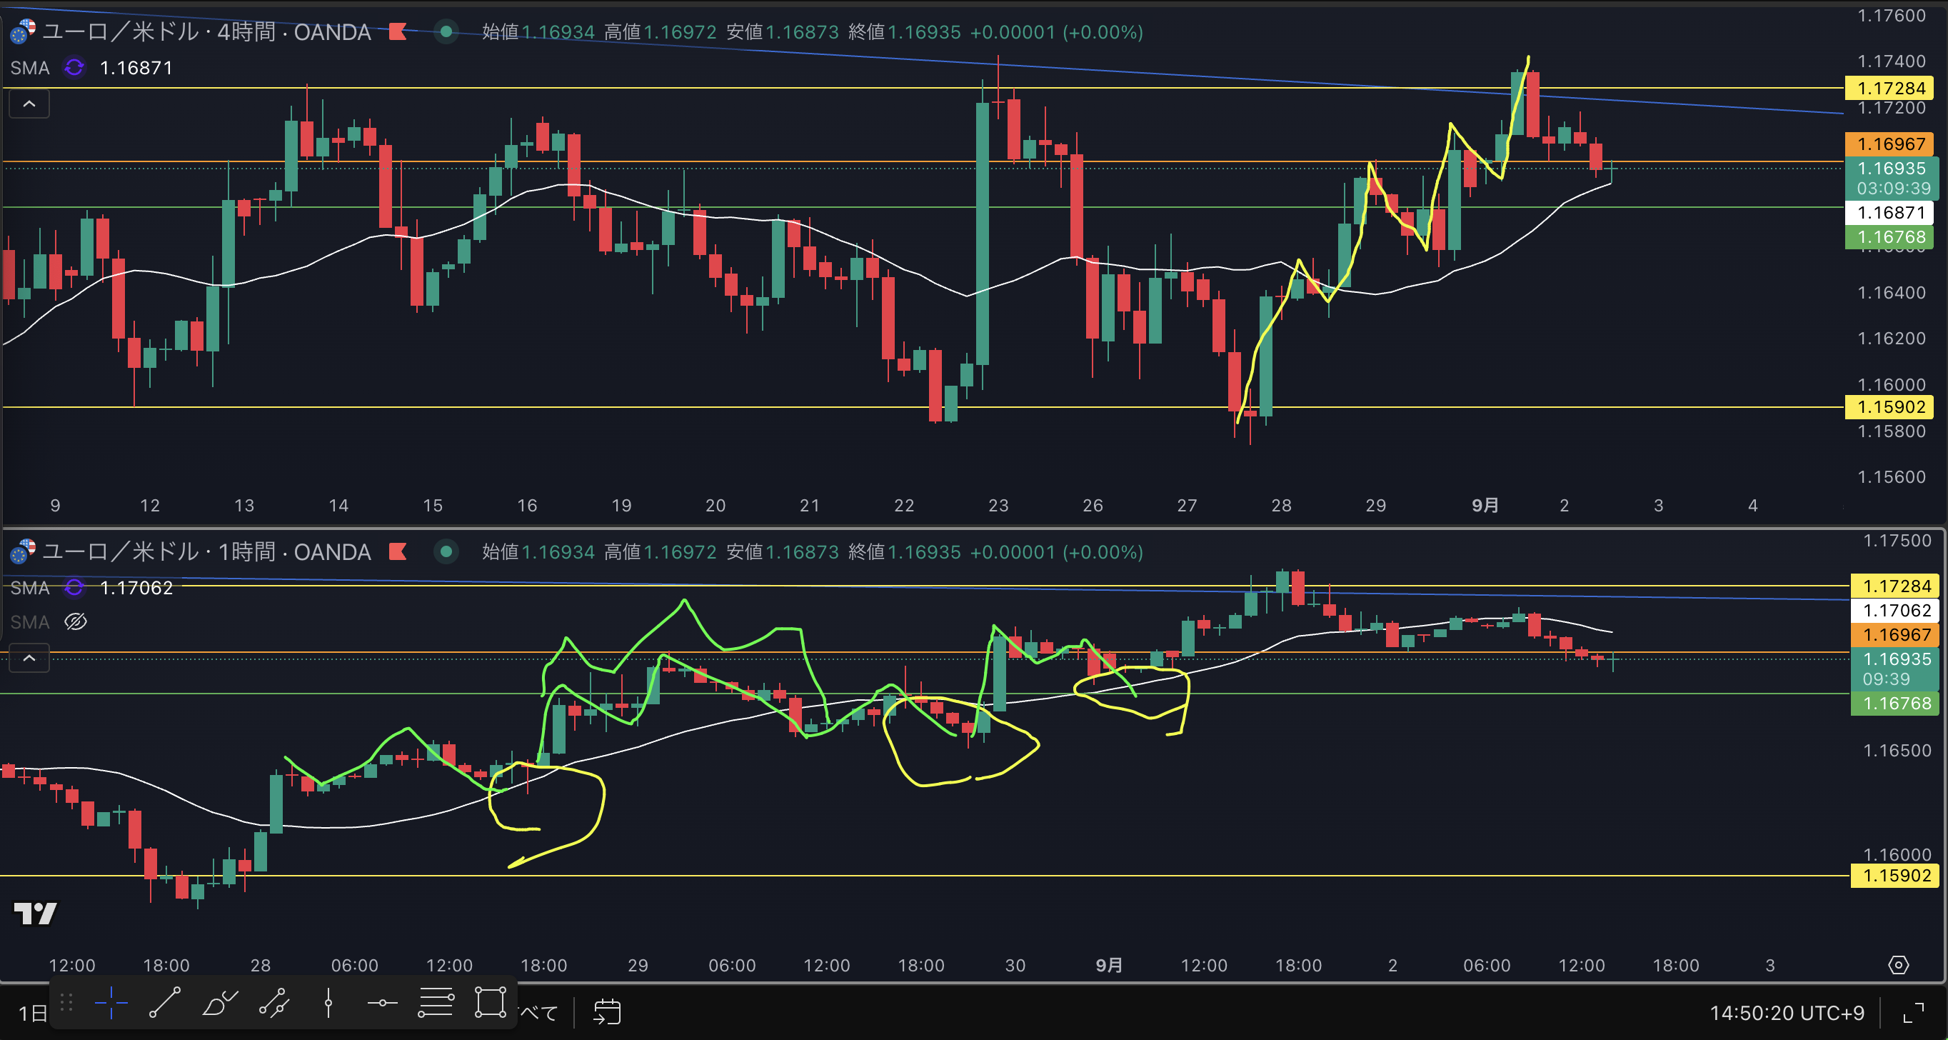1948x1040 pixels.
Task: Click the TradingView logo in the lower chart
Action: click(35, 914)
